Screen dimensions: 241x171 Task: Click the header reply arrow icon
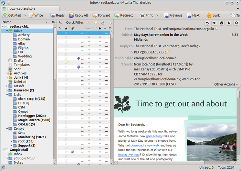[207, 23]
